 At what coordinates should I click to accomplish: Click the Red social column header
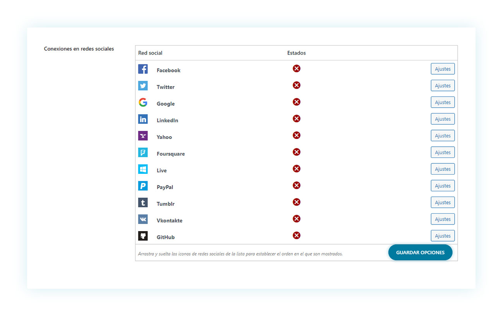pos(150,53)
